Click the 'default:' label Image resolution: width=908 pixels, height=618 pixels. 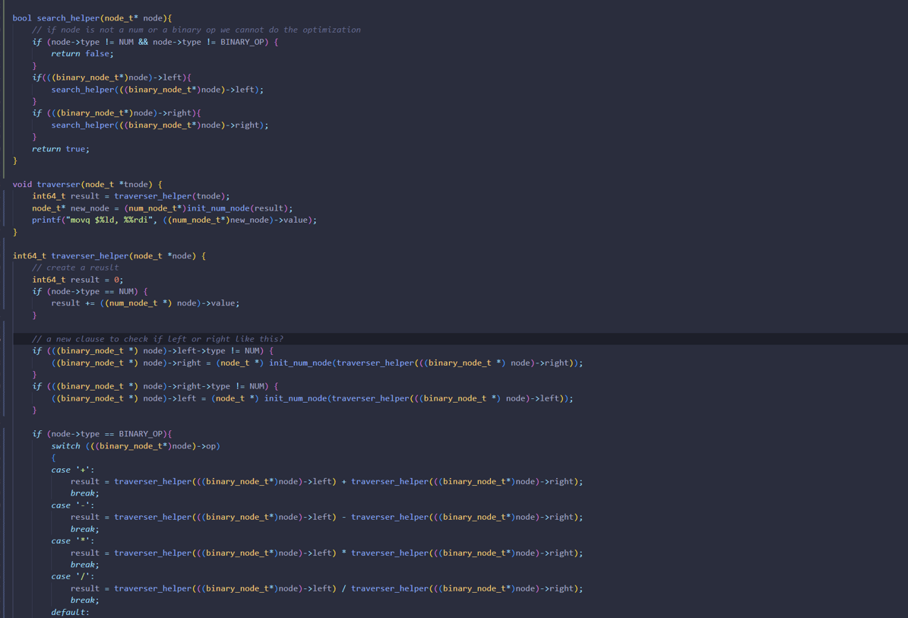[70, 612]
